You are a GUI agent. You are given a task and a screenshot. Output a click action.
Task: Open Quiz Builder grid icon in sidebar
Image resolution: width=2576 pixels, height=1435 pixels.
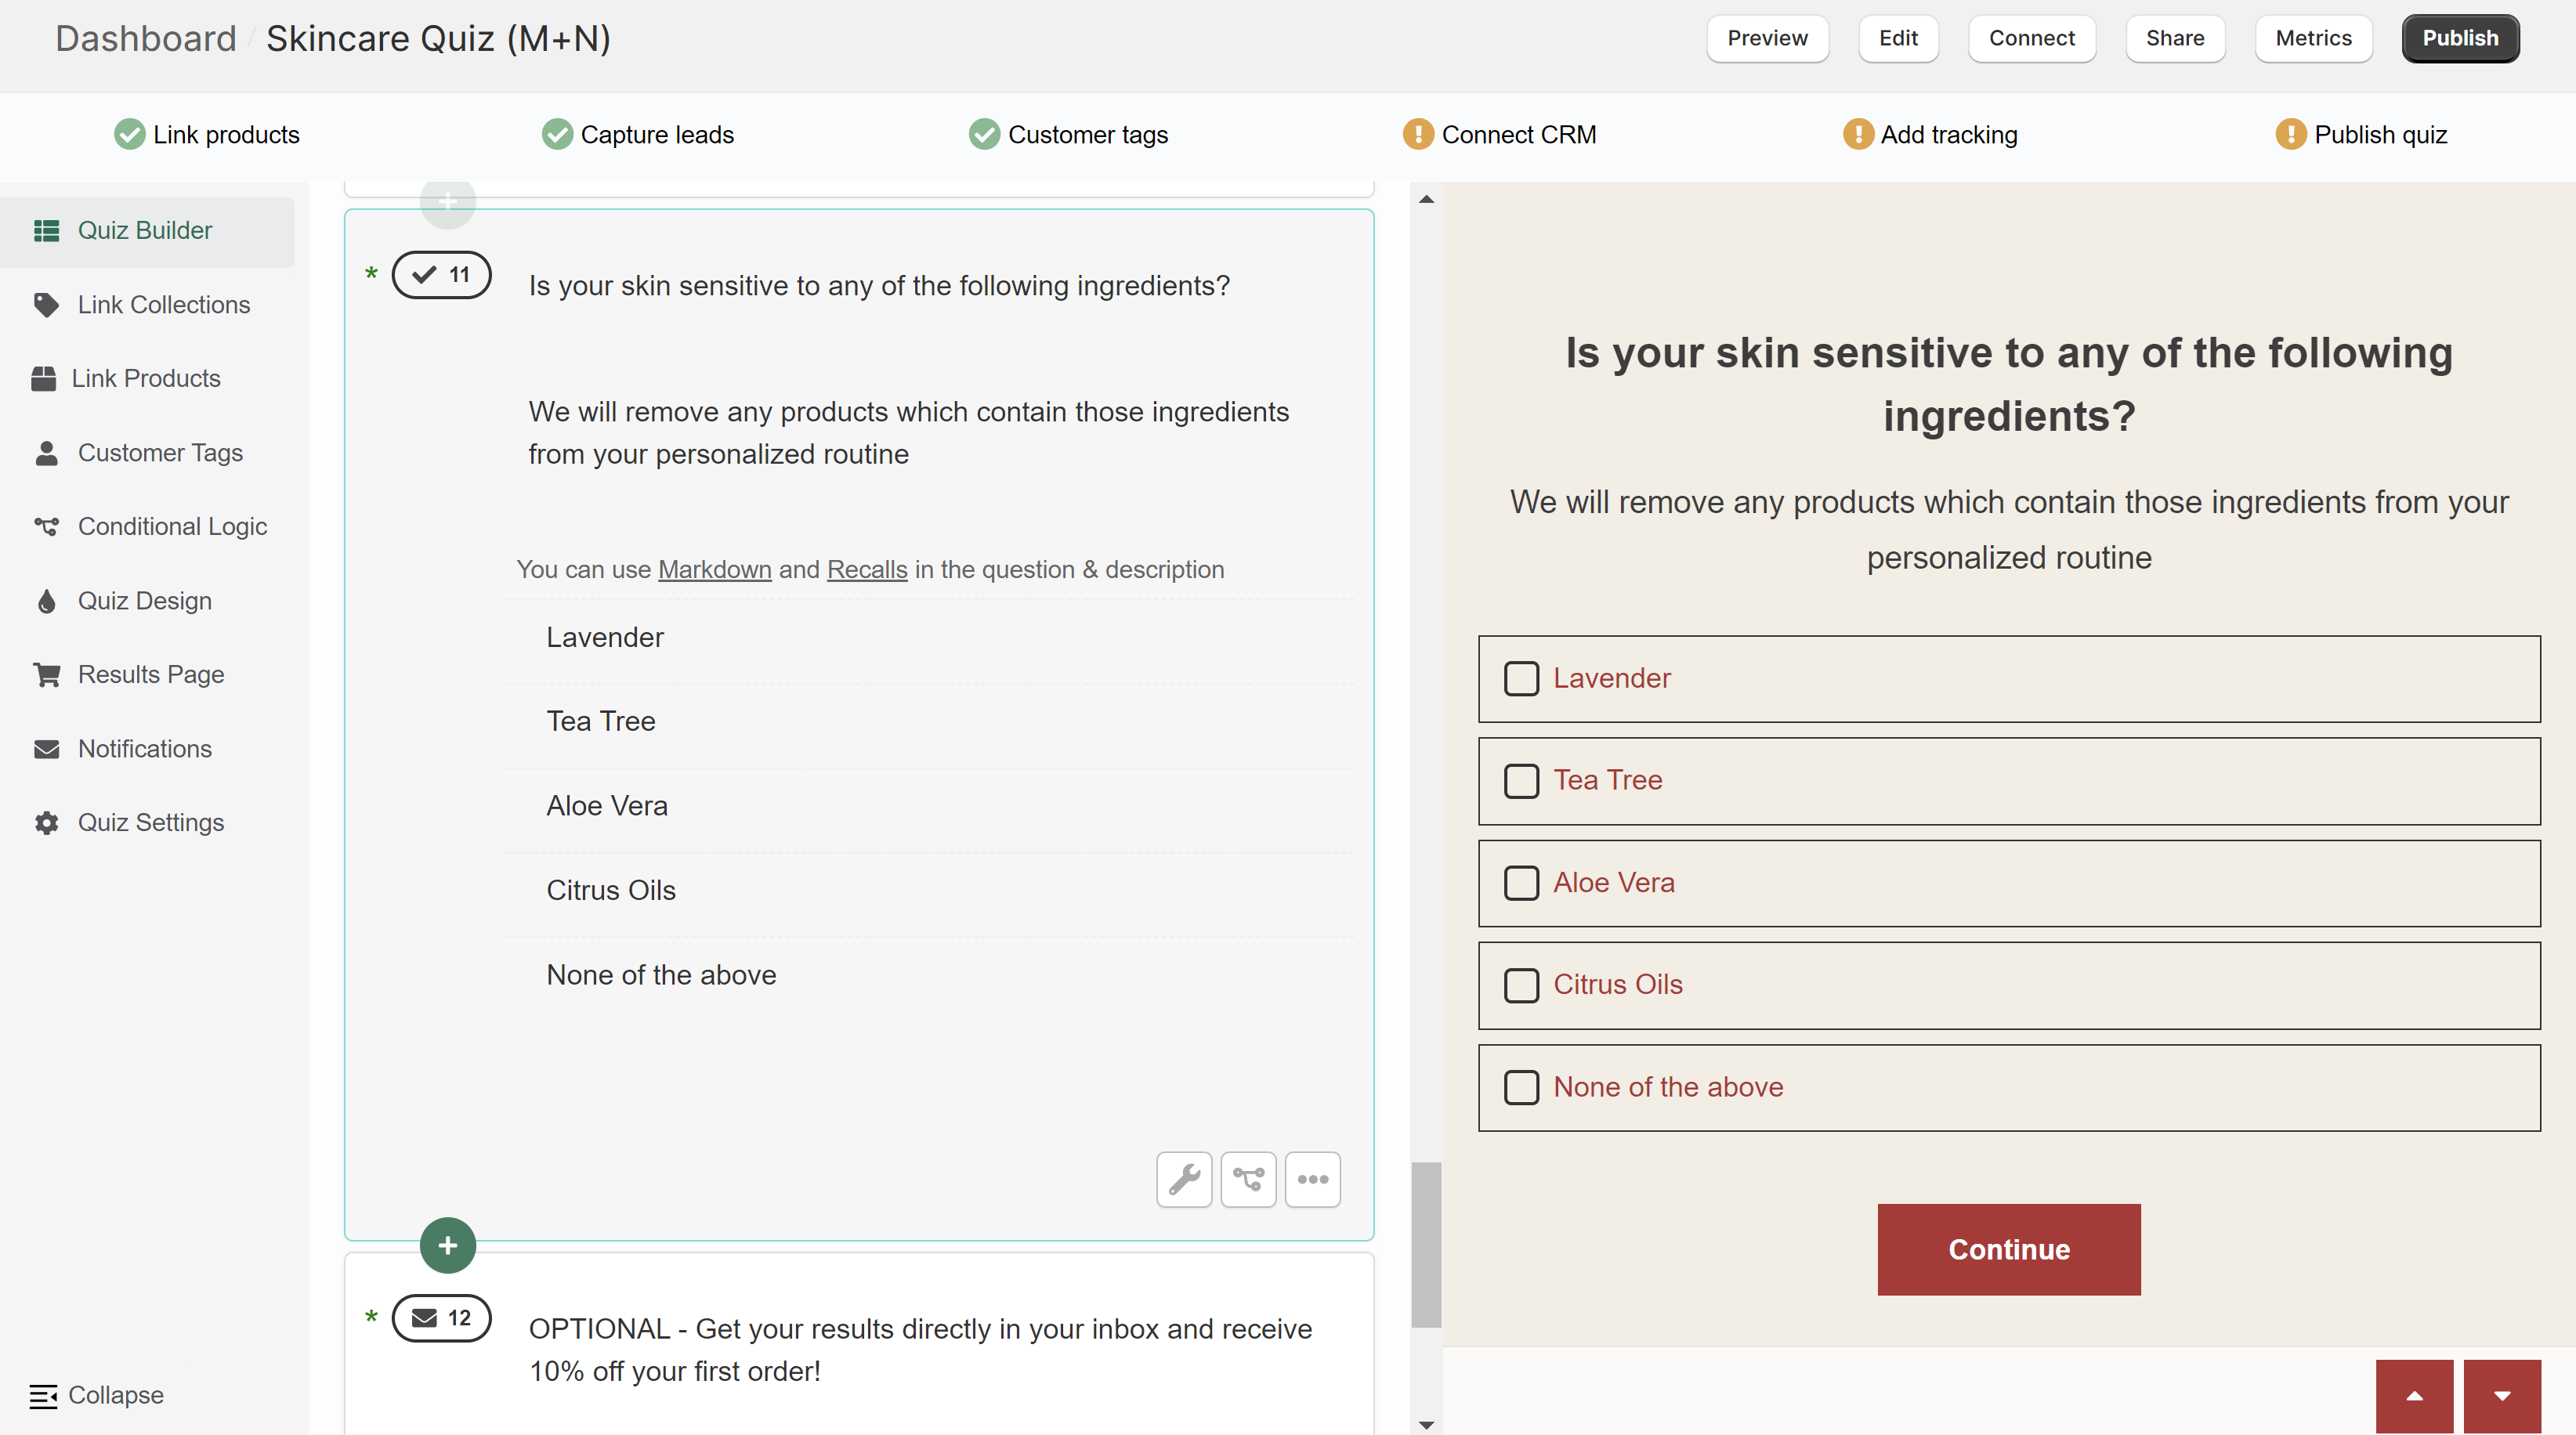[x=46, y=231]
